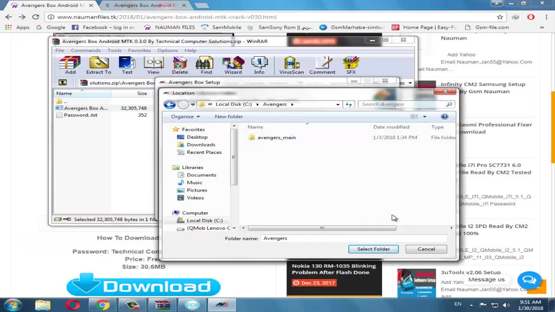This screenshot has width=555, height=312.
Task: Select Documents library
Action: (196, 175)
